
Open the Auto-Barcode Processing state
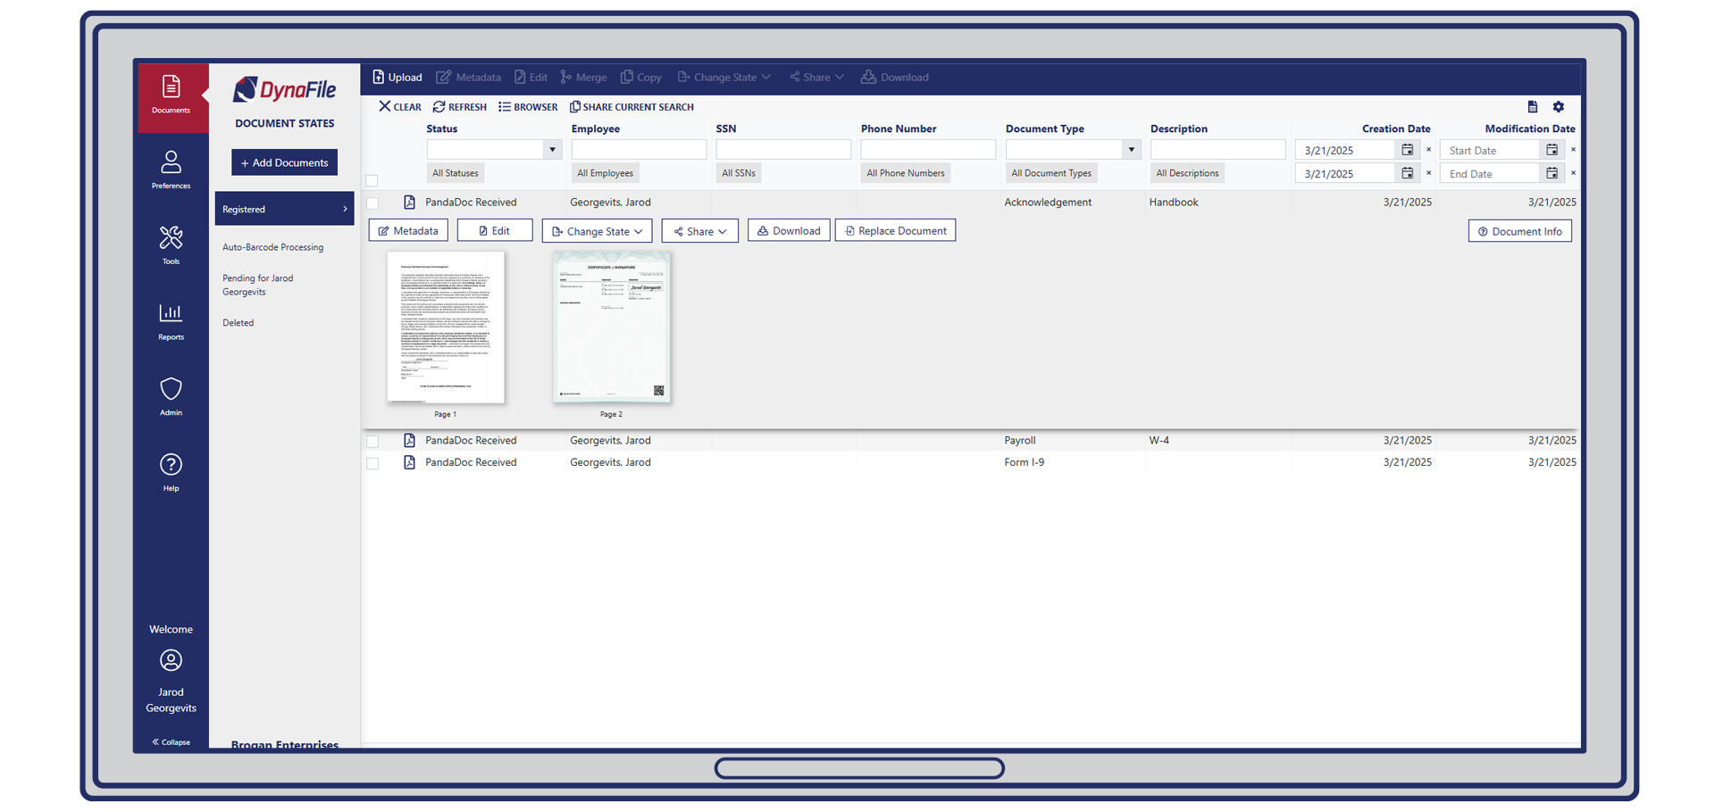coord(272,246)
